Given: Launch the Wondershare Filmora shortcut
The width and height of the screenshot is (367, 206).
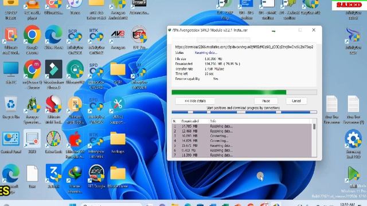Looking at the screenshot, I should pyautogui.click(x=53, y=69).
